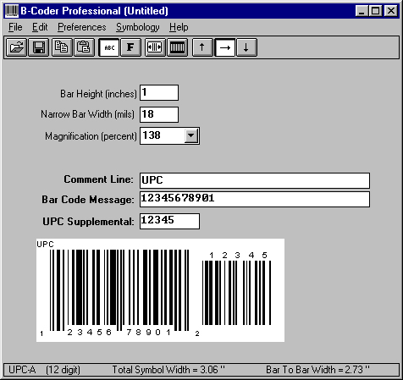Select the down arrow orientation button
403x380 pixels.
pos(246,47)
